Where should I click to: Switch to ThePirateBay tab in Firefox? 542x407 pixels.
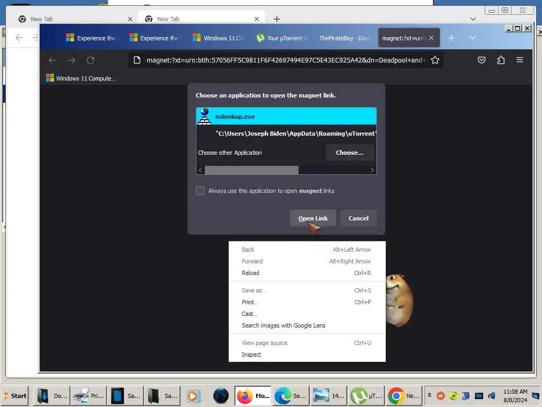[344, 38]
